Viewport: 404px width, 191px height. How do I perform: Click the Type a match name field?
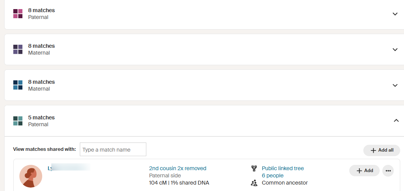coord(113,149)
